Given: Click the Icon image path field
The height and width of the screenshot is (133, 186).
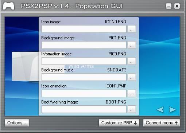Looking at the screenshot, I should [84, 29].
